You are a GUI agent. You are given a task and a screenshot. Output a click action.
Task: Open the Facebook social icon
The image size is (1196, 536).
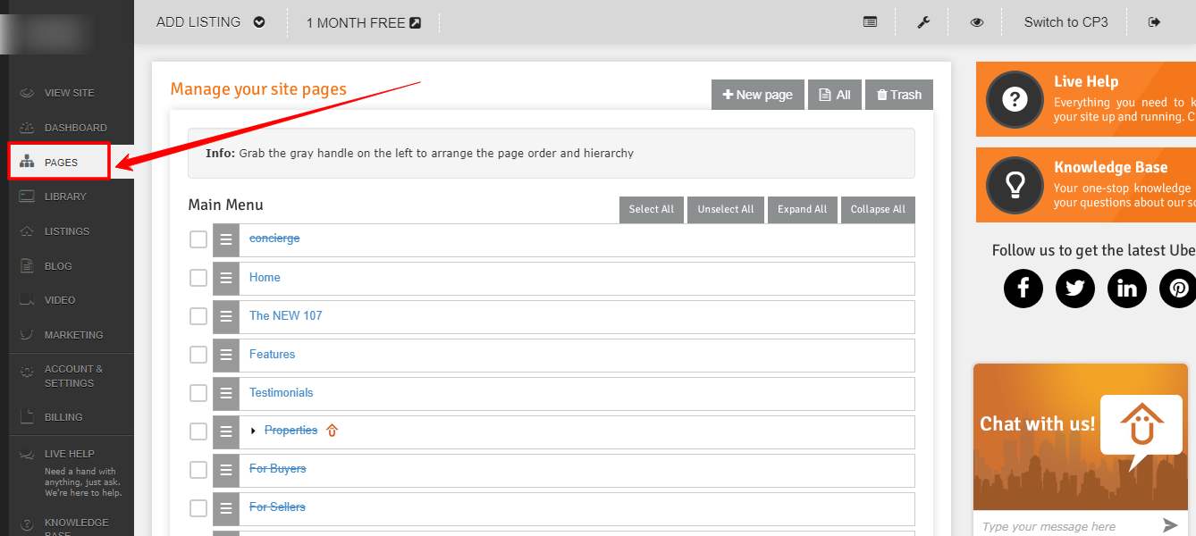click(x=1023, y=289)
